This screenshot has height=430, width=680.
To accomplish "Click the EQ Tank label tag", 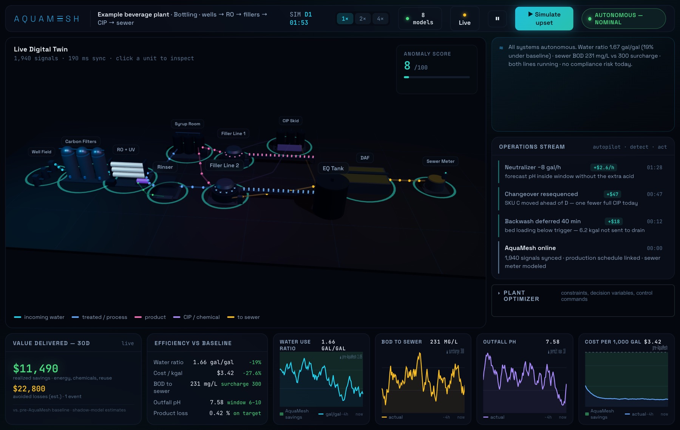I will [333, 168].
